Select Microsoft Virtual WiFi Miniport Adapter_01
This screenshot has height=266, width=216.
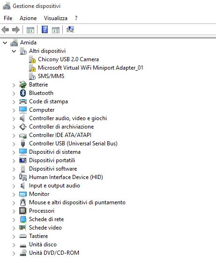pos(90,68)
